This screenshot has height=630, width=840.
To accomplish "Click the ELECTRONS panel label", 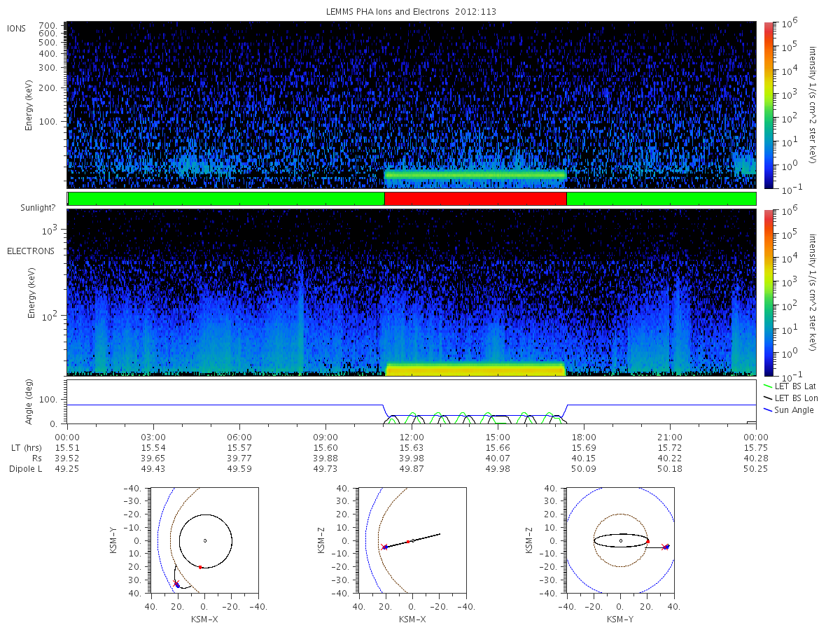I will coord(30,251).
